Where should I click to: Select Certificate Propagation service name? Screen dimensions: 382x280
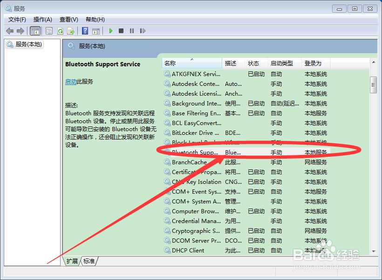197,172
